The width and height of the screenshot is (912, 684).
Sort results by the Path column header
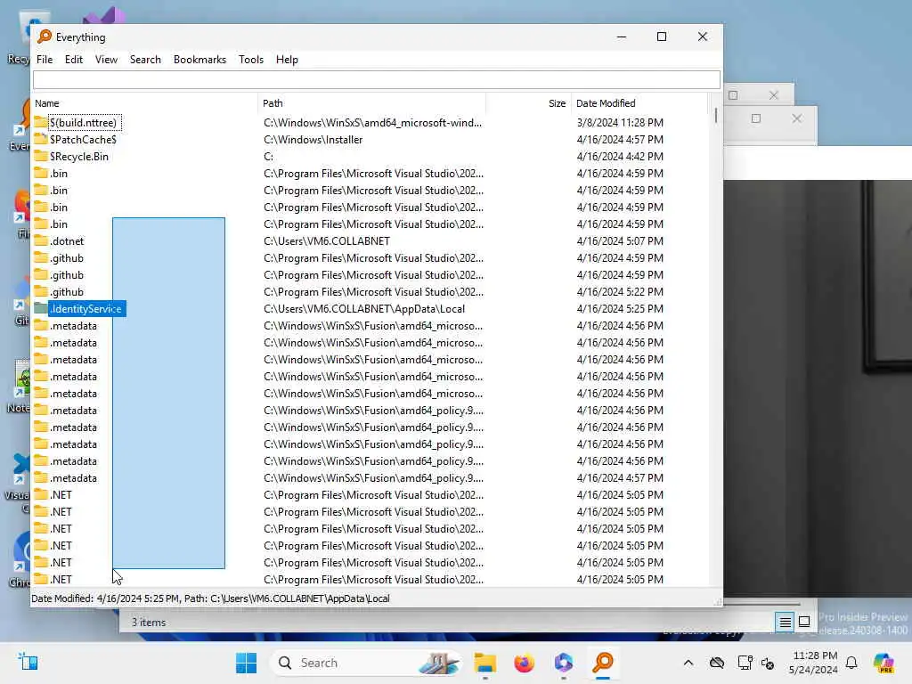[x=371, y=103]
